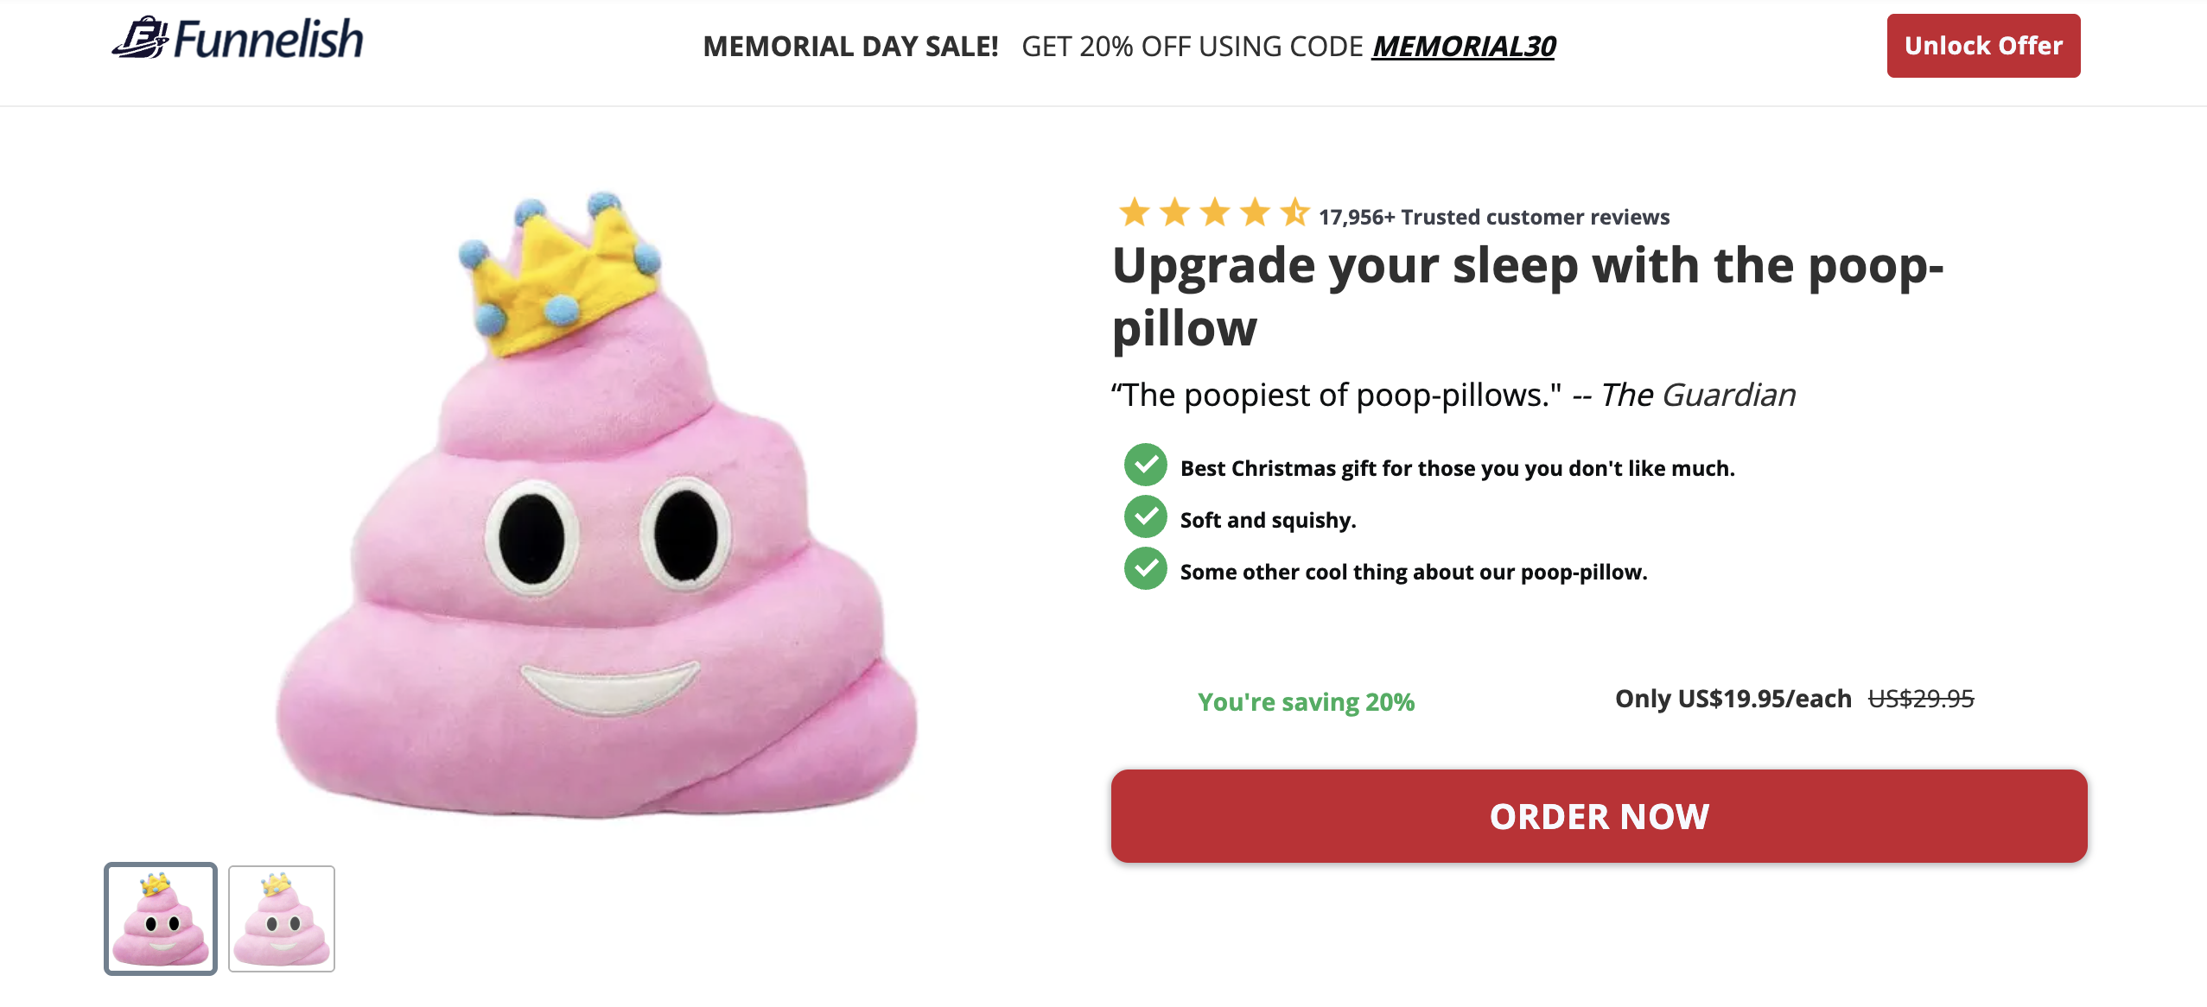
Task: Click the main pink pillow product image
Action: [x=596, y=553]
